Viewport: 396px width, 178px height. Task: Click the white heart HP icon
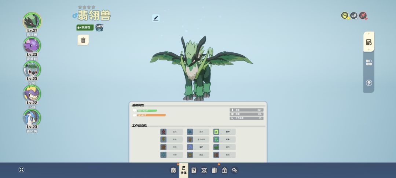point(134,111)
